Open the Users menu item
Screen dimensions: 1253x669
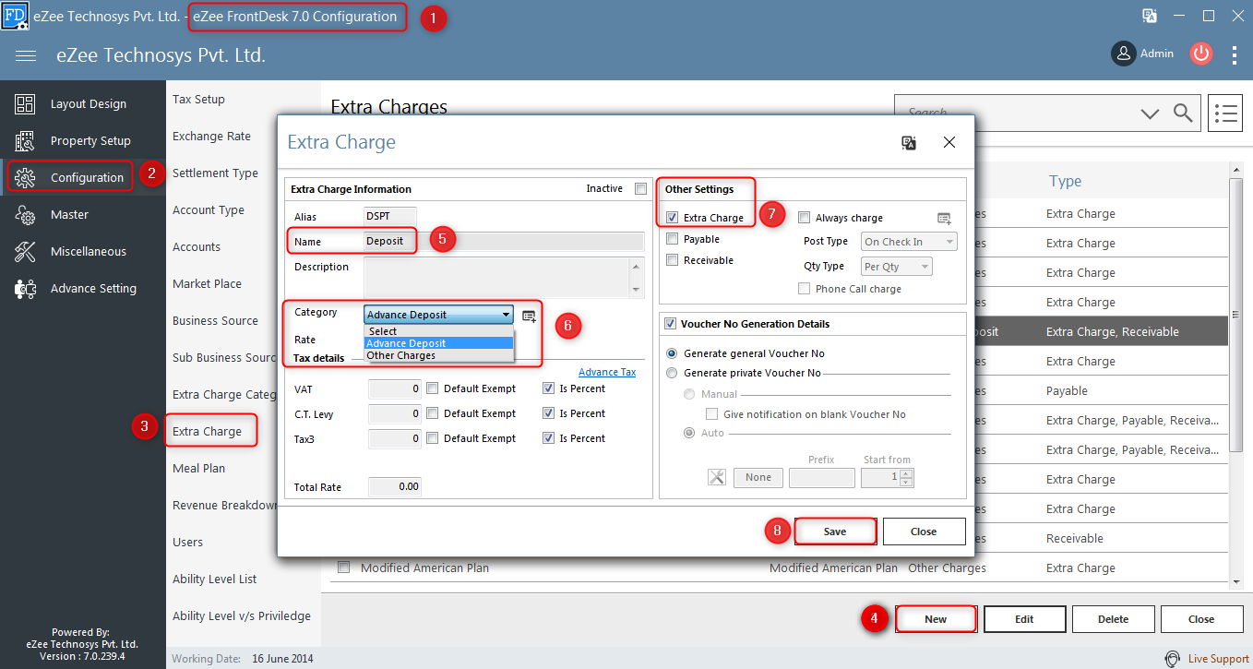click(187, 542)
